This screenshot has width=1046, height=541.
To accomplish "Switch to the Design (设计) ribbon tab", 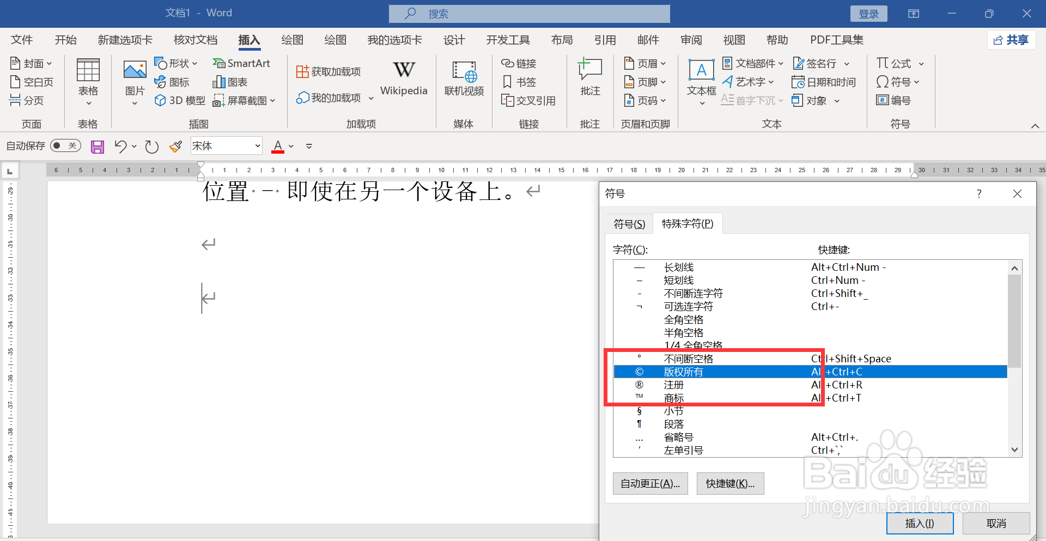I will (x=454, y=40).
